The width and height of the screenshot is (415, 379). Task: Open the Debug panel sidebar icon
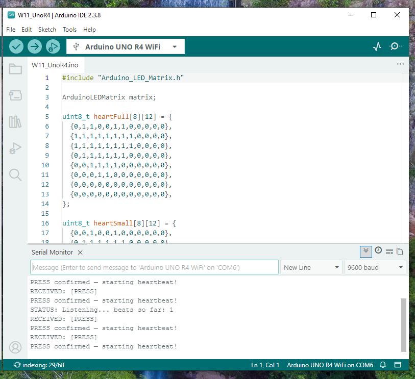[15, 148]
